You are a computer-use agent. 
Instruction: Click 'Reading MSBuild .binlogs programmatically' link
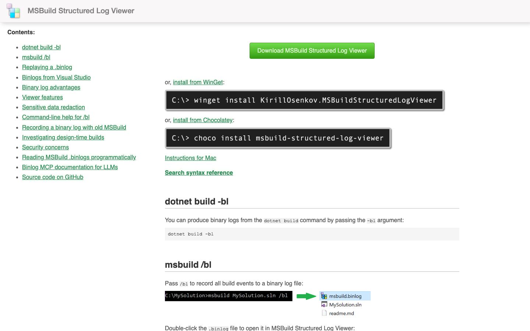point(79,157)
